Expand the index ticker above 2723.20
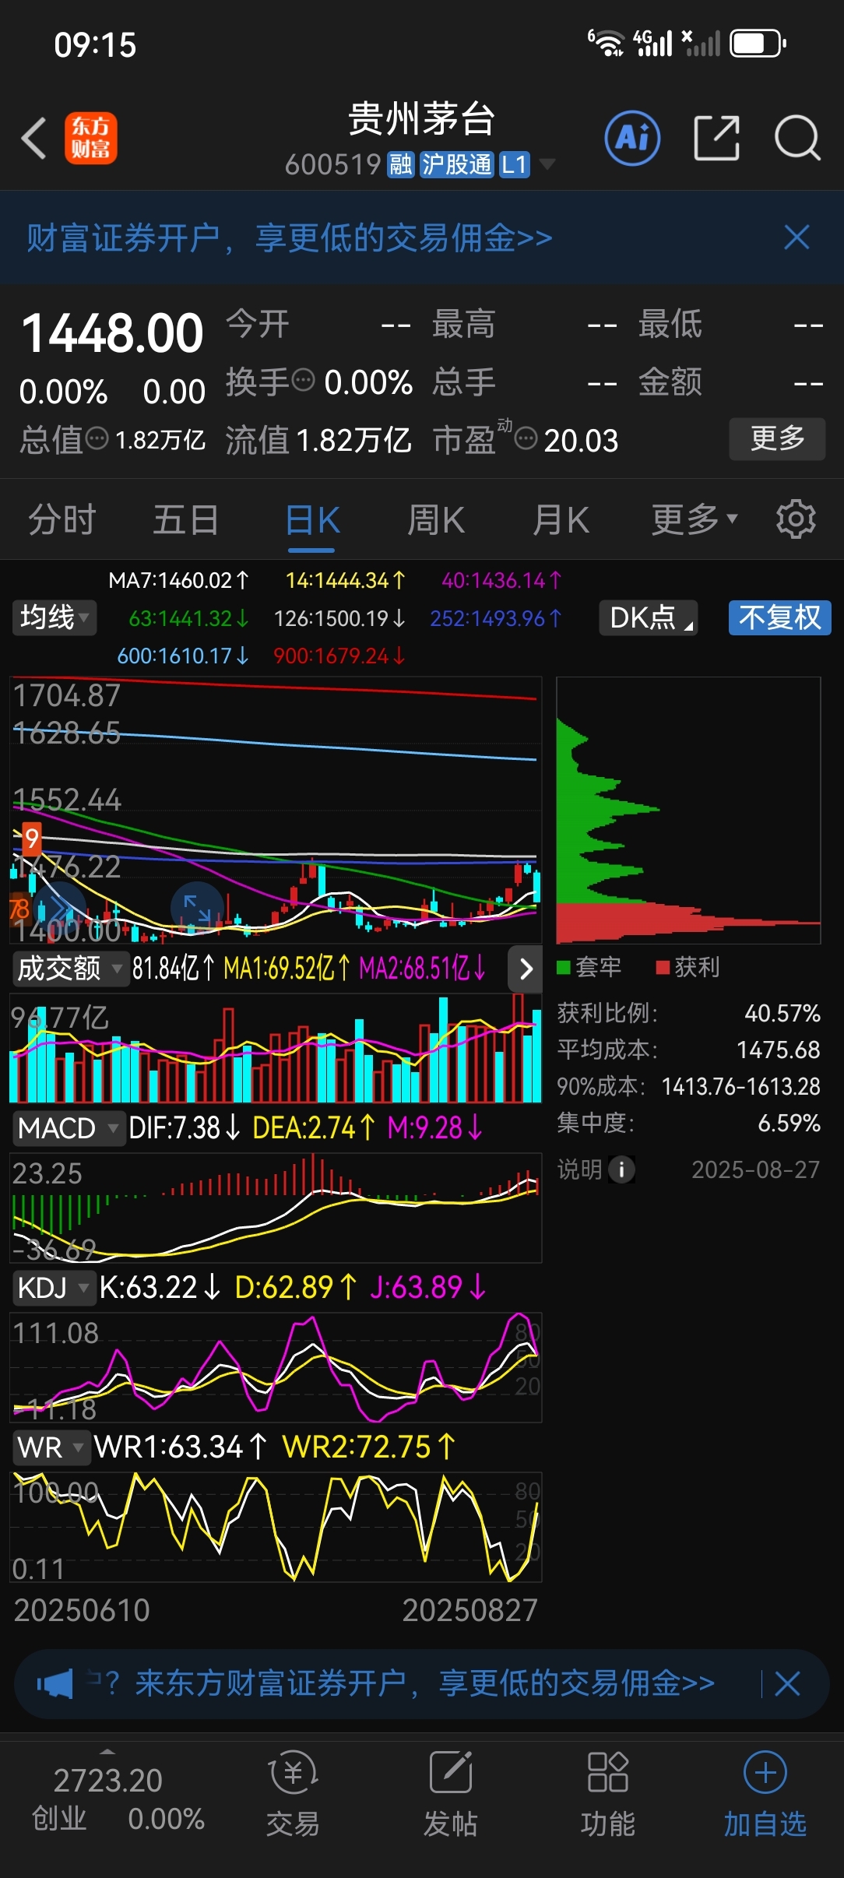Image resolution: width=844 pixels, height=1878 pixels. pyautogui.click(x=107, y=1752)
